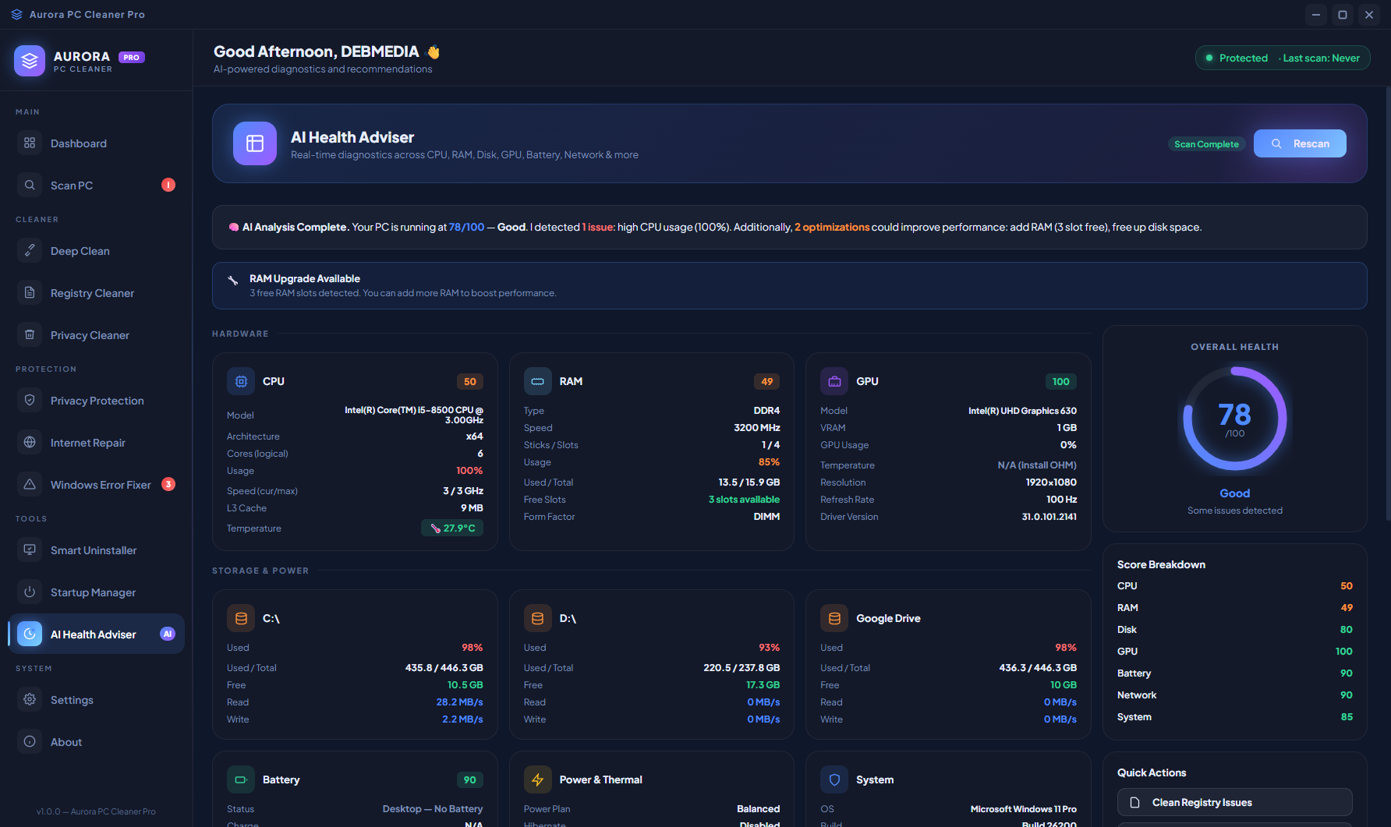Click the Startup Manager power icon
The image size is (1391, 827).
[x=30, y=592]
